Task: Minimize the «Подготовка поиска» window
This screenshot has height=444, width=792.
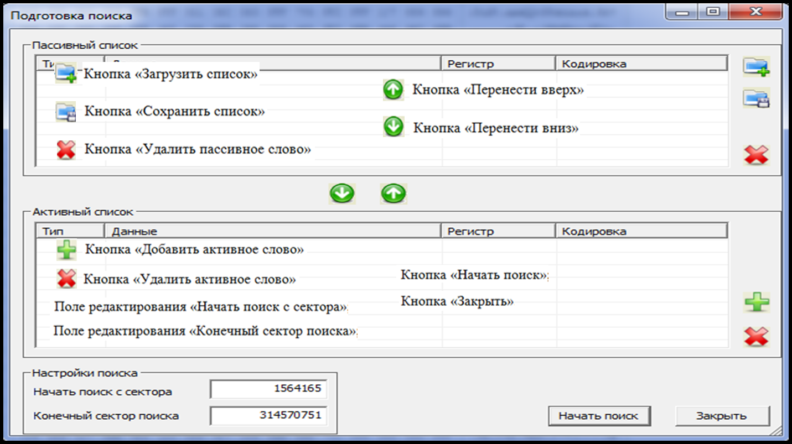Action: 685,12
